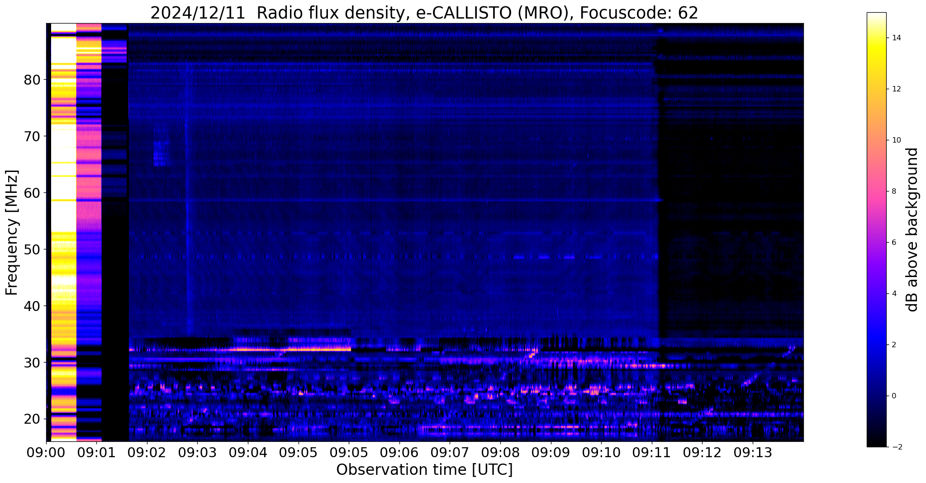Click the 09:04 time tick label
926x483 pixels.
point(248,452)
